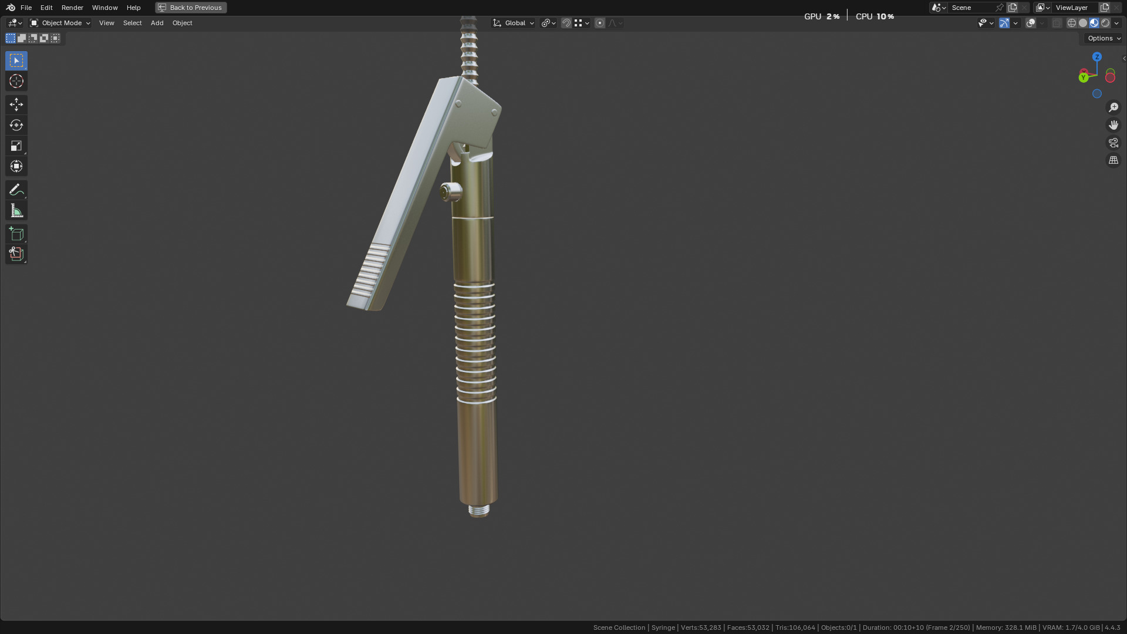Open the object visibility and selectability dropdown
Viewport: 1127px width, 634px height.
(x=986, y=23)
